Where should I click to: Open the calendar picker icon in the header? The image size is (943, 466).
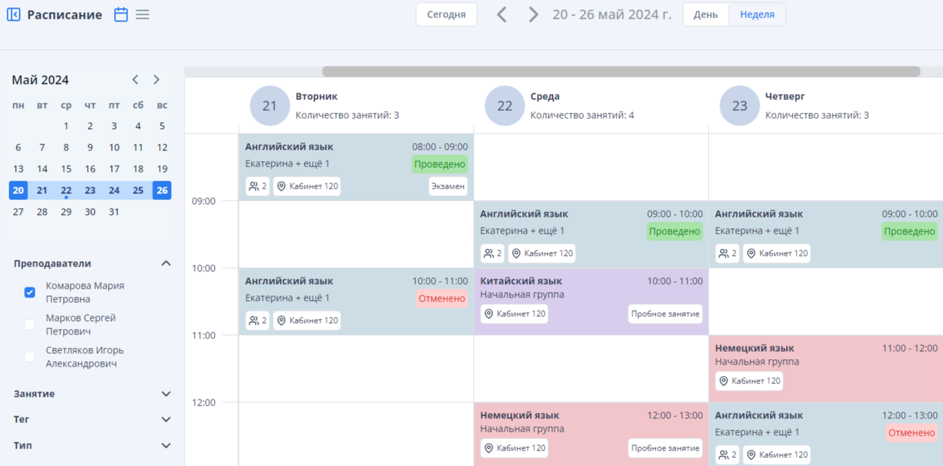click(x=120, y=14)
